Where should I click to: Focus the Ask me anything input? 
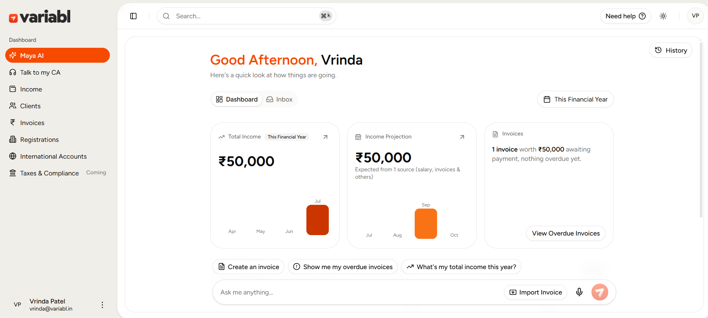pyautogui.click(x=359, y=292)
